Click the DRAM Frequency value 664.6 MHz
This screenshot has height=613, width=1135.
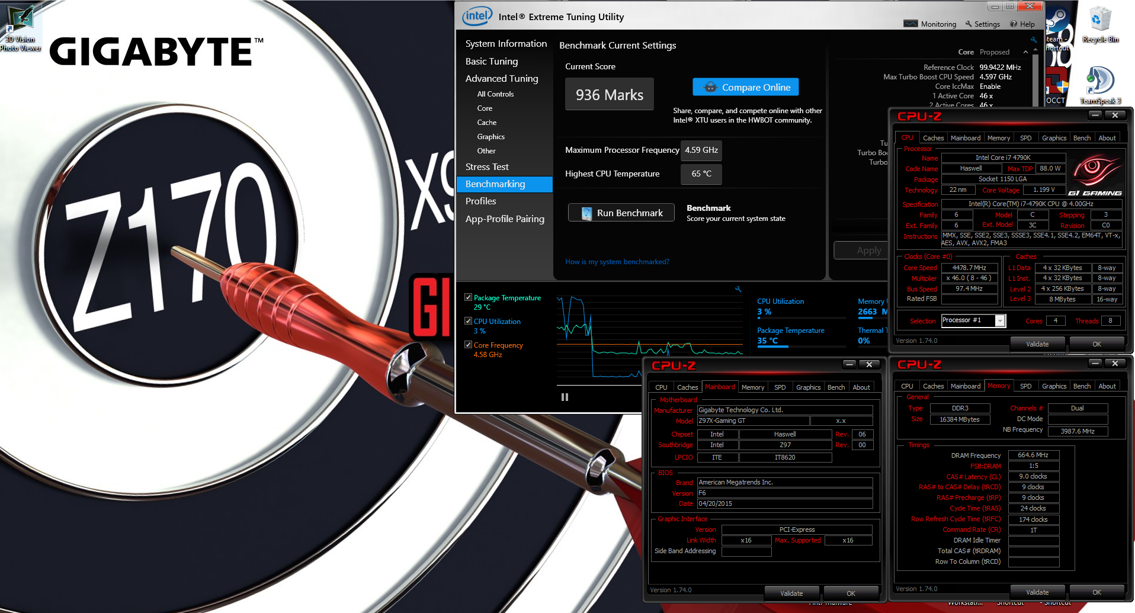1033,455
